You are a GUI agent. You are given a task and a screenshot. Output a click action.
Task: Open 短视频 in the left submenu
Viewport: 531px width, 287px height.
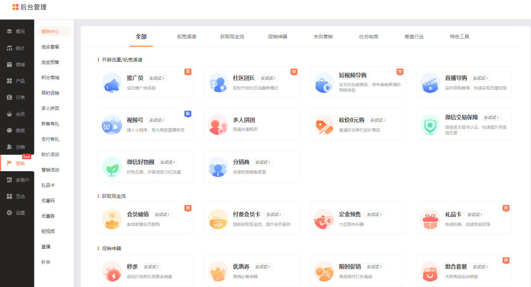click(x=48, y=231)
